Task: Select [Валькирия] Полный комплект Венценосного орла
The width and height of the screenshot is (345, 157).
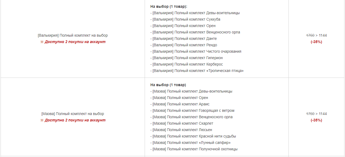Action: coord(195,32)
